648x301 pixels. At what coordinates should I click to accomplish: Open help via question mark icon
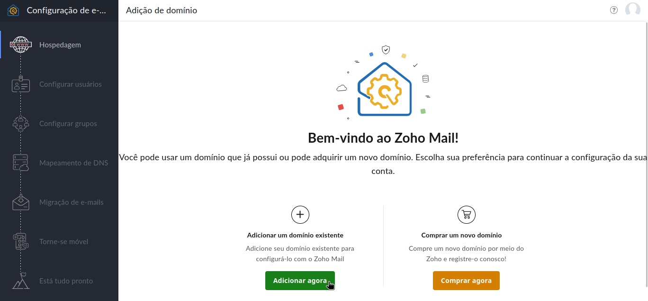(614, 10)
